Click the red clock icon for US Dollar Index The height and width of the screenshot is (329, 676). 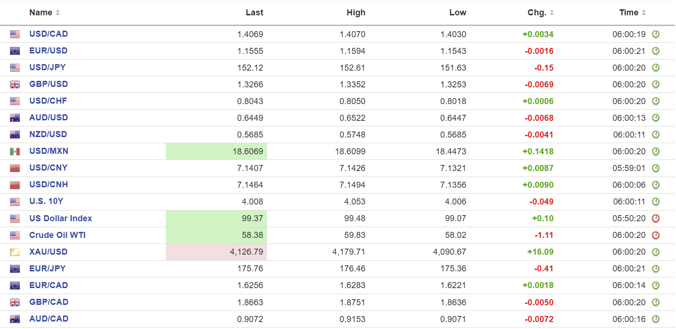[656, 218]
